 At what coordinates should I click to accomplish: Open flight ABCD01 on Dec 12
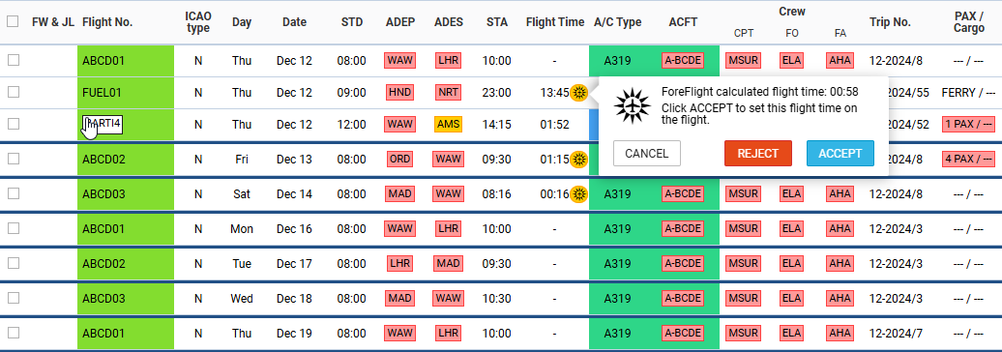click(103, 61)
